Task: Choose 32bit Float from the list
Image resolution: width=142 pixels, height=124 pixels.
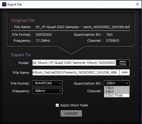Action: tap(117, 95)
